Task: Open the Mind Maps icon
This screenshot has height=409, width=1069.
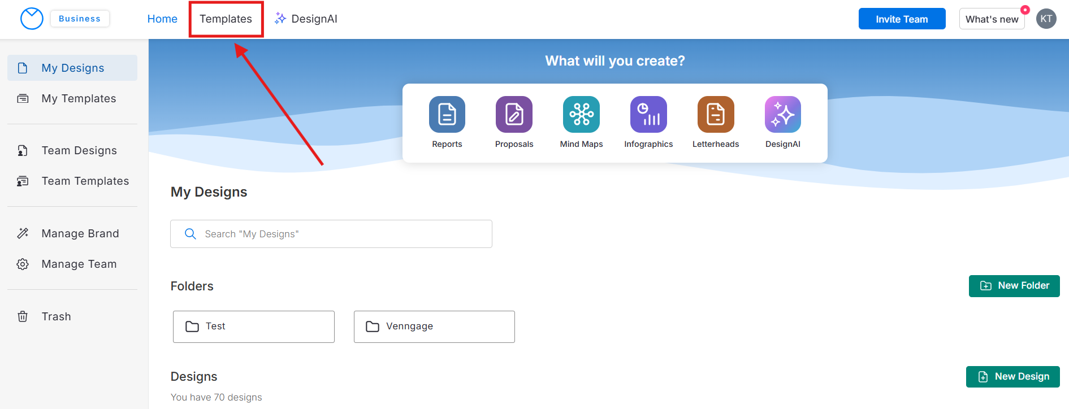Action: [x=581, y=114]
